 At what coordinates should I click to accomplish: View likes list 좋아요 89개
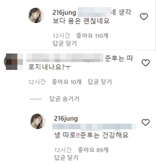(93, 150)
